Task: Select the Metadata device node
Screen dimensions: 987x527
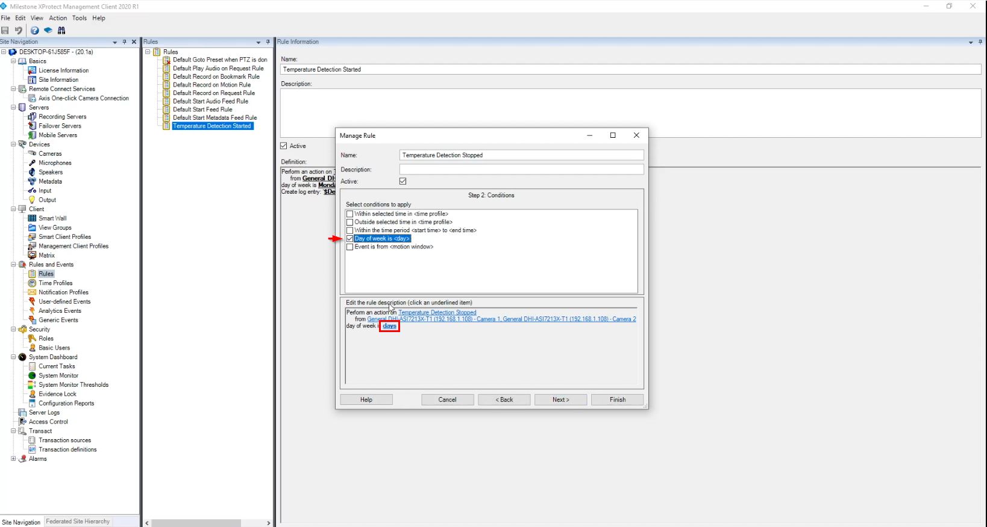Action: 50,181
